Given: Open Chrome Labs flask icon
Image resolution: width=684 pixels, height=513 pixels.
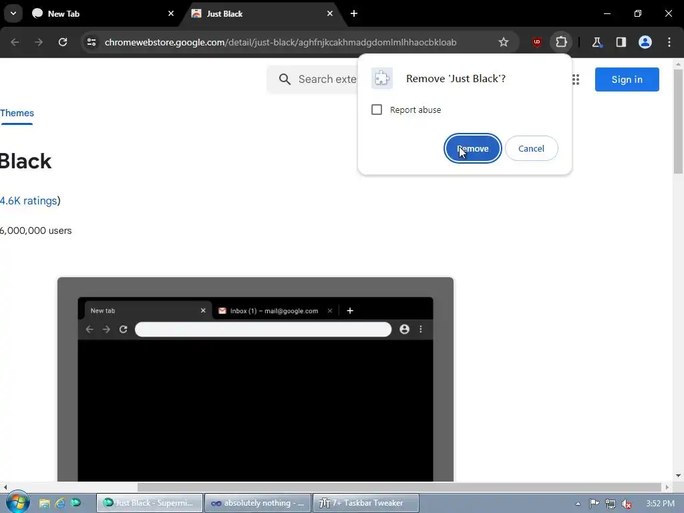Looking at the screenshot, I should 596,42.
